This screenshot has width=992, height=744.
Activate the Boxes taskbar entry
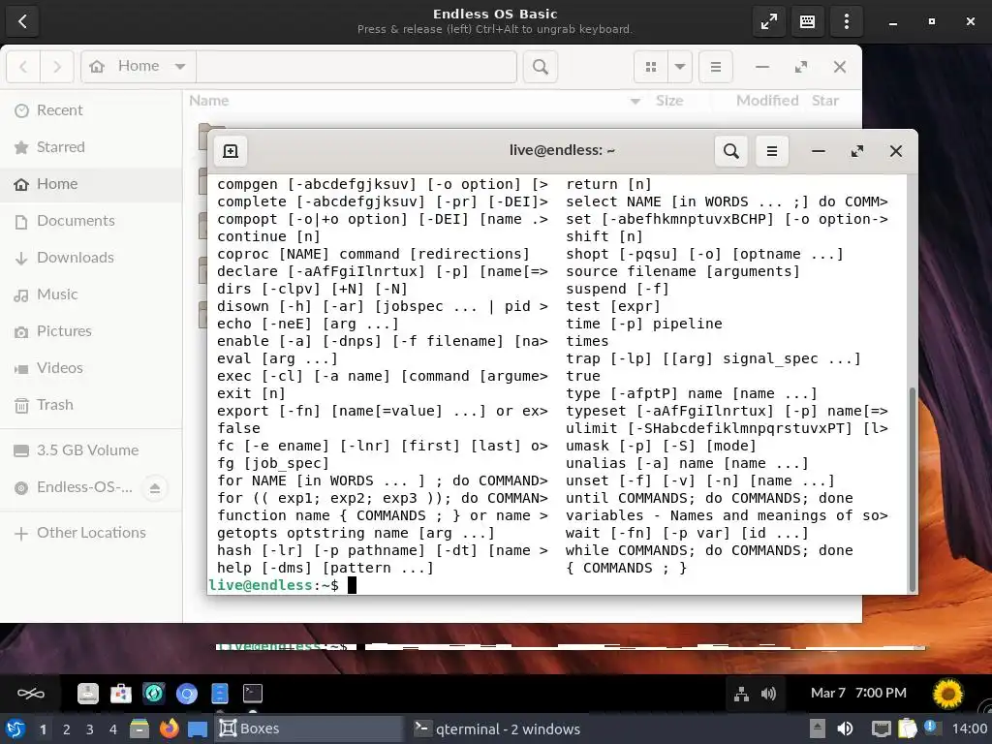tap(309, 728)
